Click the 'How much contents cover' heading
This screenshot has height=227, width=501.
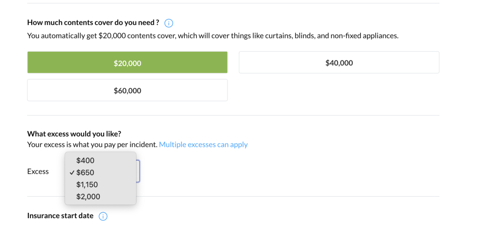93,22
